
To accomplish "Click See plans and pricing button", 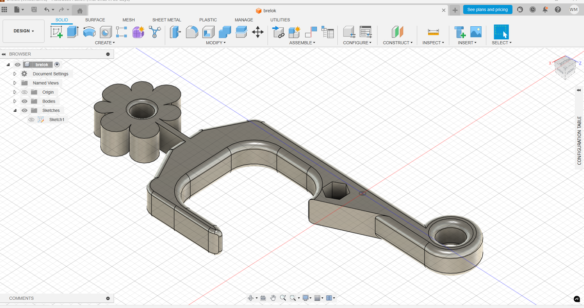I will 487,10.
